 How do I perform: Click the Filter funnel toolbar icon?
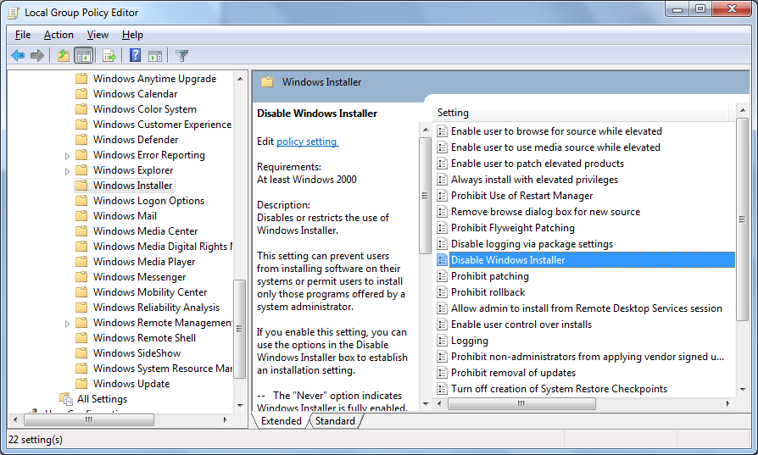point(181,56)
